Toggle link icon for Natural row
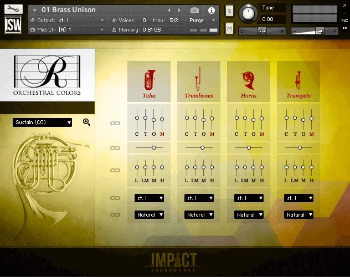The height and width of the screenshot is (277, 350). 115,215
